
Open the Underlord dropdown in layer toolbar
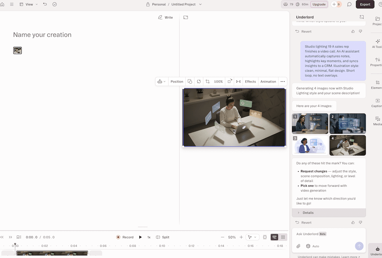(162, 81)
